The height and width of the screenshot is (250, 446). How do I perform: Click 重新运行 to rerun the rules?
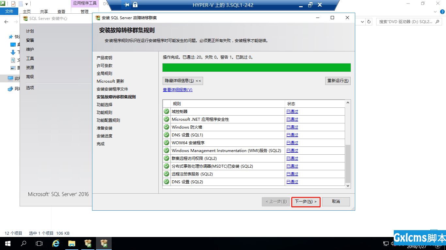click(338, 81)
